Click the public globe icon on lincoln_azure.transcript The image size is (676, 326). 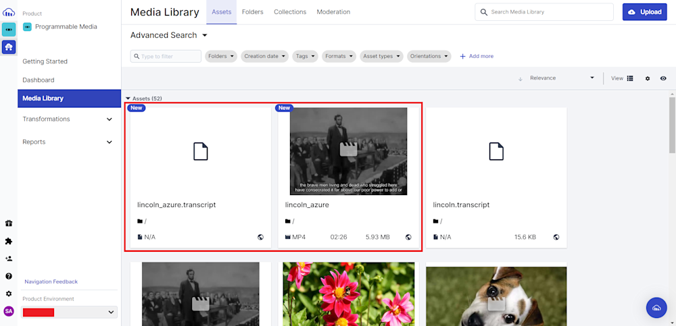(x=260, y=237)
